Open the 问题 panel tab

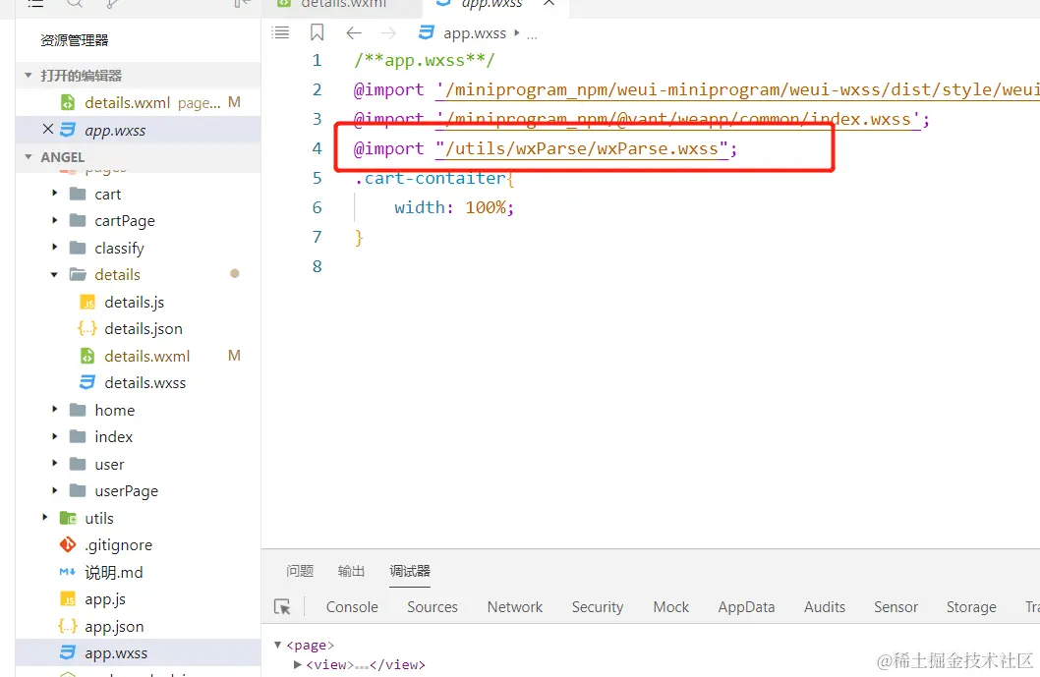pos(300,571)
